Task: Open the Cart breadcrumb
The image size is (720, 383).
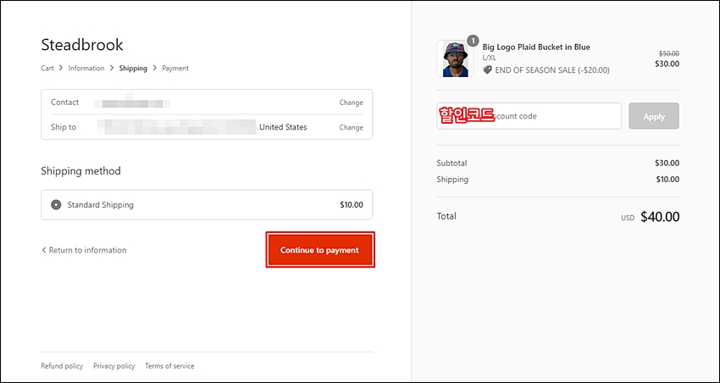Action: pyautogui.click(x=47, y=68)
